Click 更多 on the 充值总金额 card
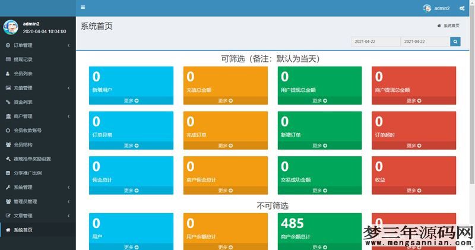The height and width of the screenshot is (250, 475). (226, 100)
